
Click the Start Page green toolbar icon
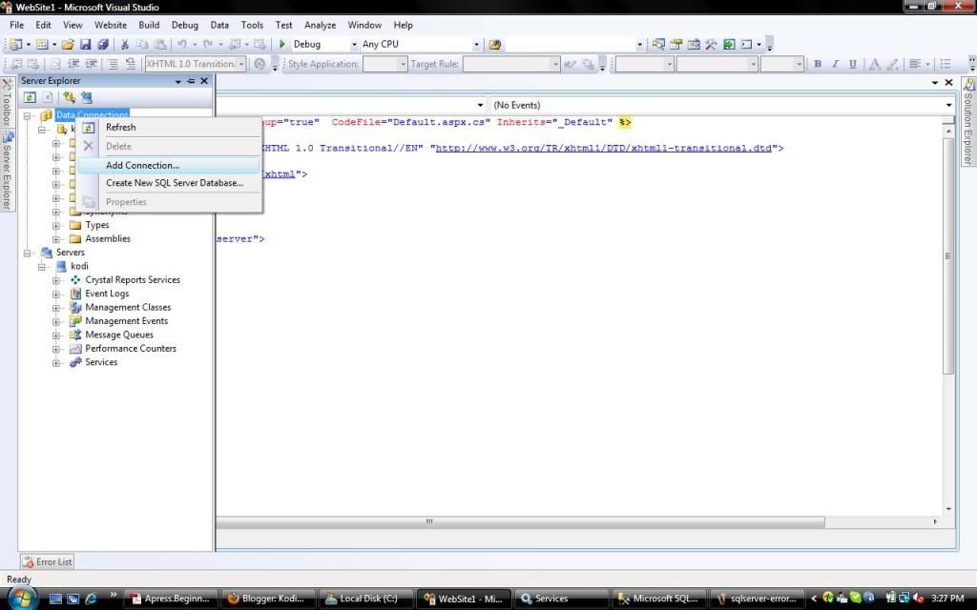click(x=728, y=44)
